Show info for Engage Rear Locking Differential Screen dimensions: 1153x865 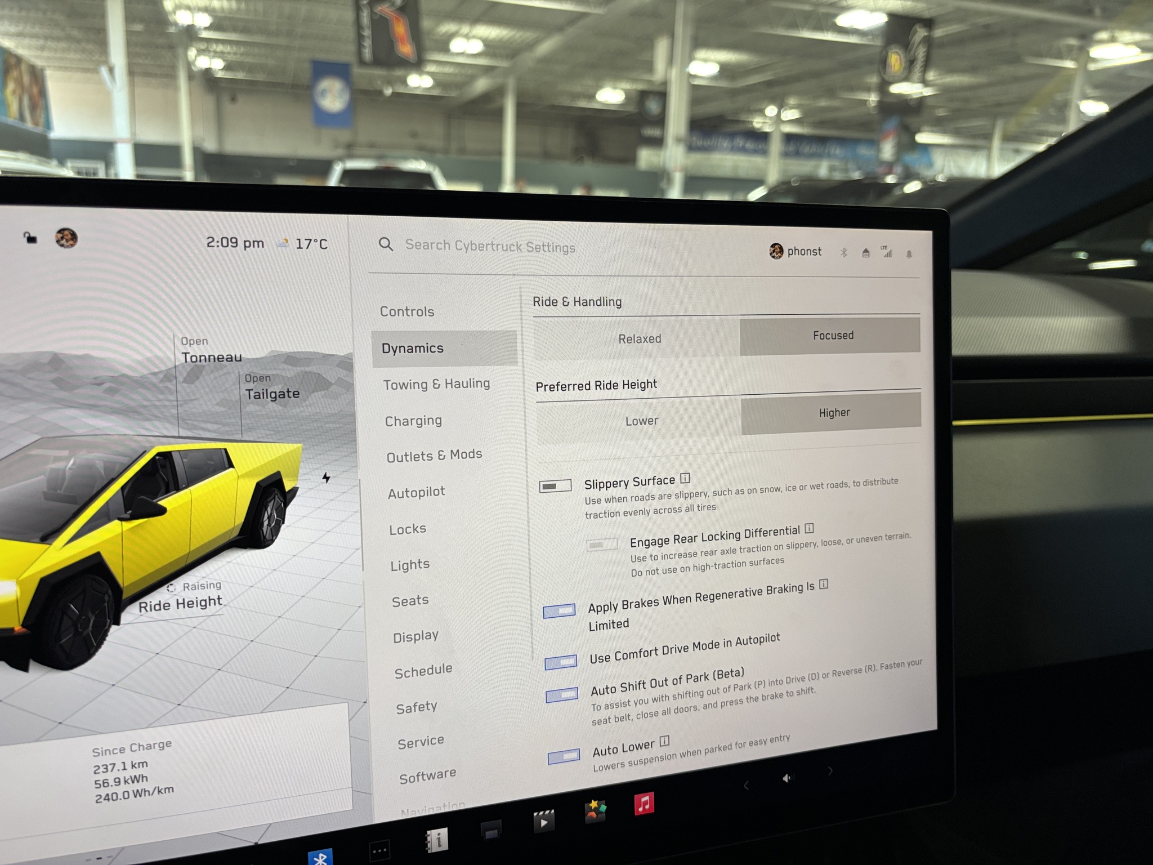tap(809, 528)
